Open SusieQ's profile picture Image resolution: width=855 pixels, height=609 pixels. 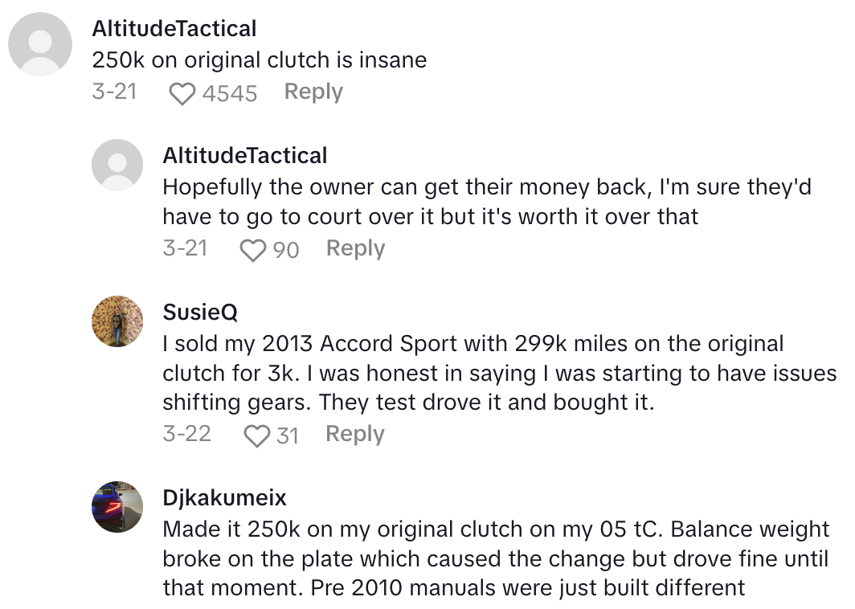coord(117,321)
